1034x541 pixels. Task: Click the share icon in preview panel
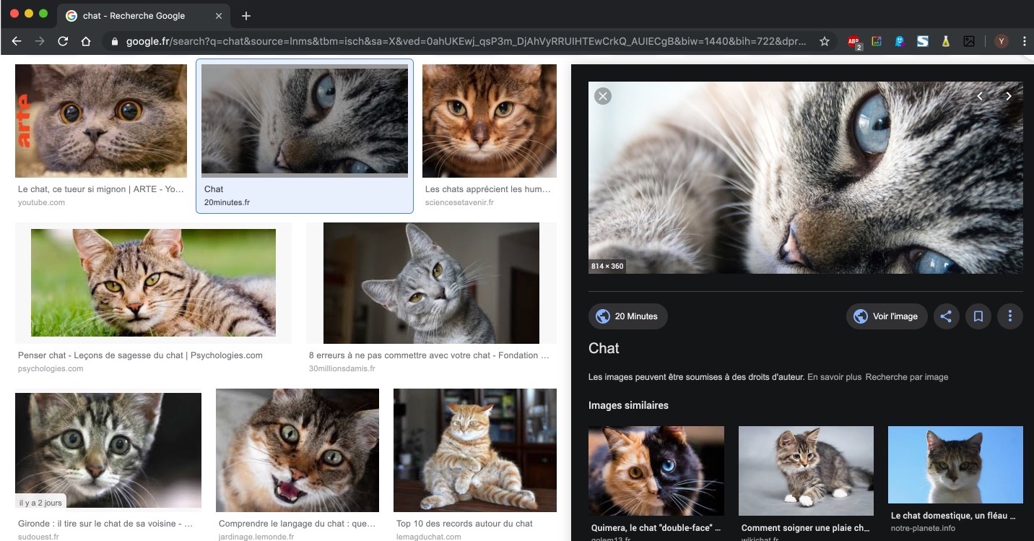(x=946, y=316)
